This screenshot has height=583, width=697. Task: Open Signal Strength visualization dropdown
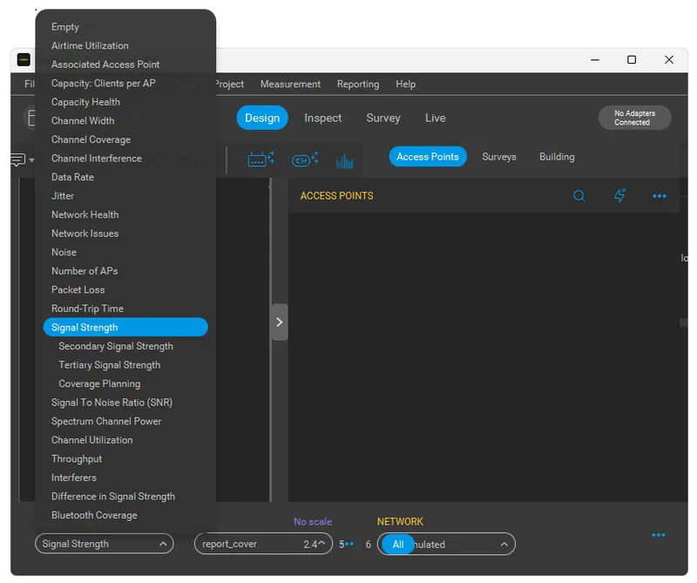tap(104, 544)
